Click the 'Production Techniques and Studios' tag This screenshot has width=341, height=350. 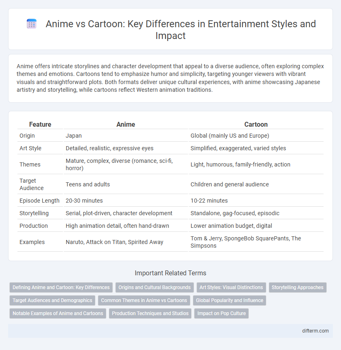pos(150,313)
